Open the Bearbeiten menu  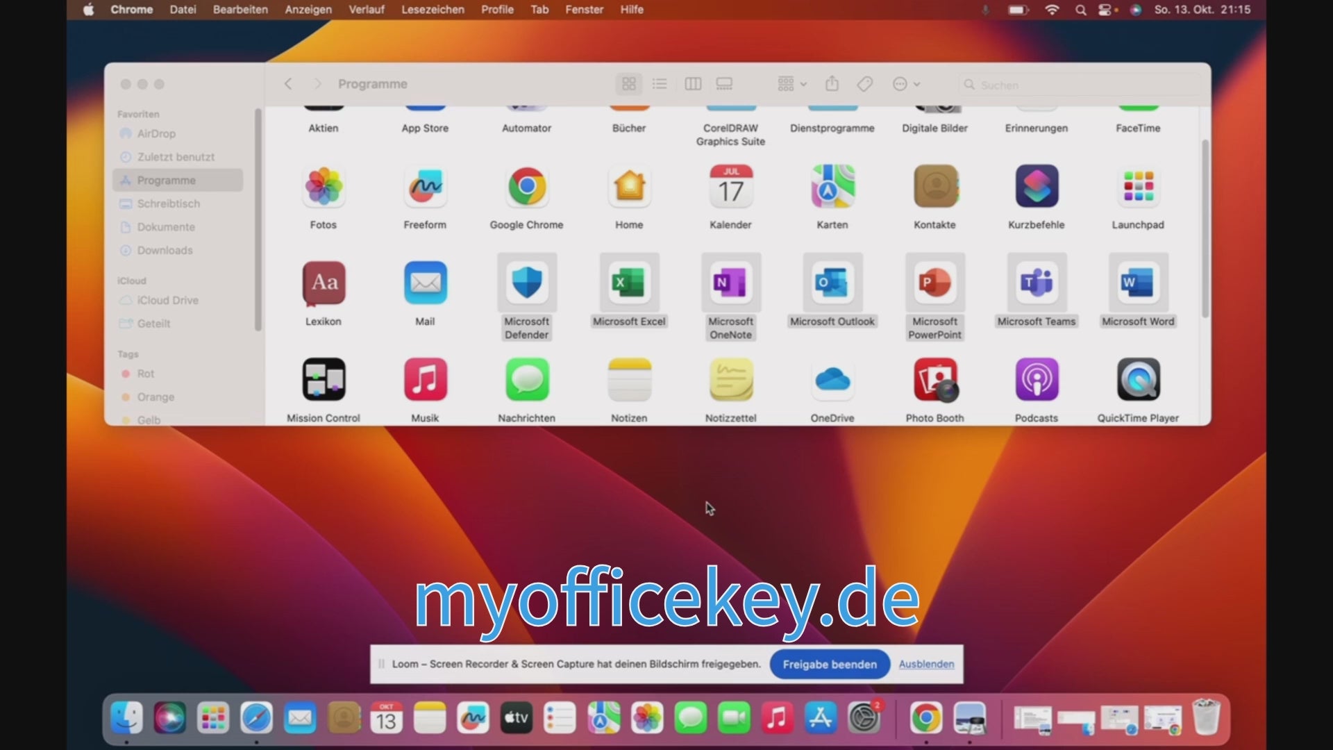(240, 10)
